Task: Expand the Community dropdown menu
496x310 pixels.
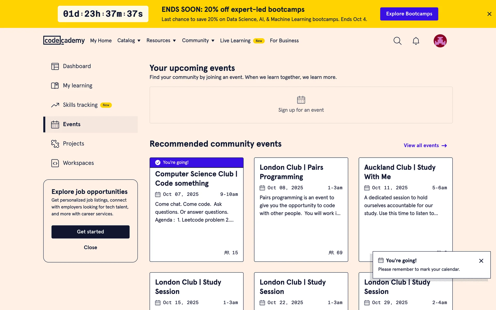Action: pos(198,41)
